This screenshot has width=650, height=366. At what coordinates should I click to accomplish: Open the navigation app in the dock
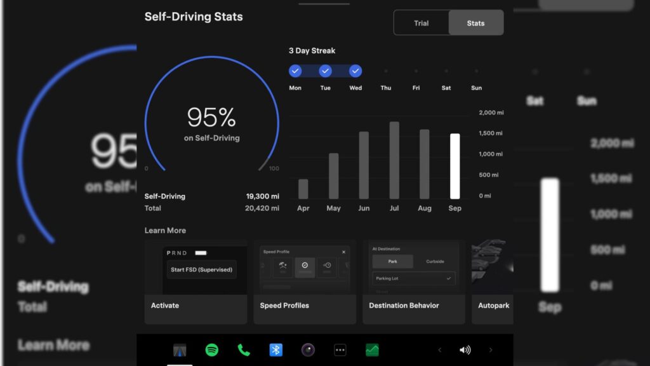coord(180,350)
